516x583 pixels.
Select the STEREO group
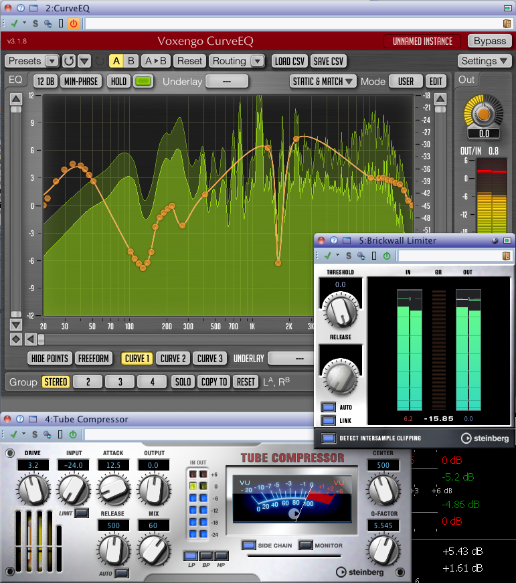point(56,382)
